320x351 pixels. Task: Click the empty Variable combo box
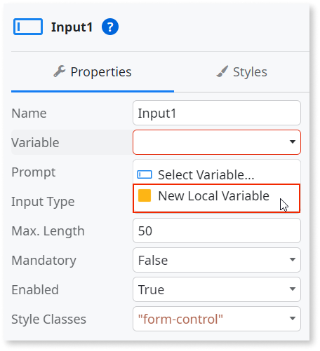pyautogui.click(x=217, y=142)
